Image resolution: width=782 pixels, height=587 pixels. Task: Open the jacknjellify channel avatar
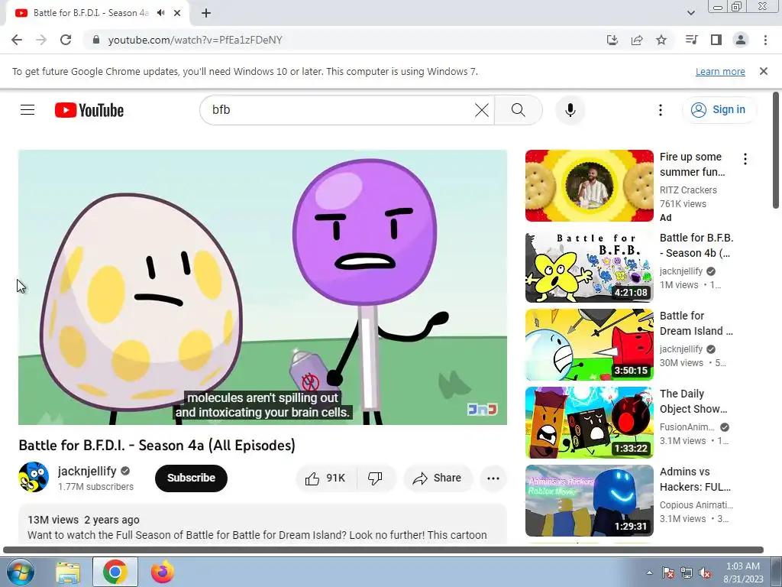tap(34, 477)
